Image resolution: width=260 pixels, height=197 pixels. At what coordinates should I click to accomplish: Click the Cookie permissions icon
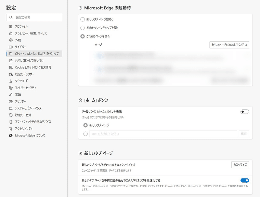11,67
